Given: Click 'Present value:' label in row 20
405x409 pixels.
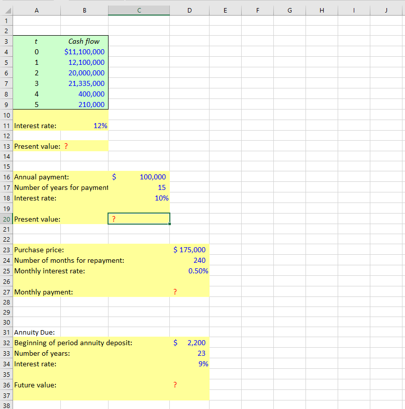Looking at the screenshot, I should click(37, 219).
